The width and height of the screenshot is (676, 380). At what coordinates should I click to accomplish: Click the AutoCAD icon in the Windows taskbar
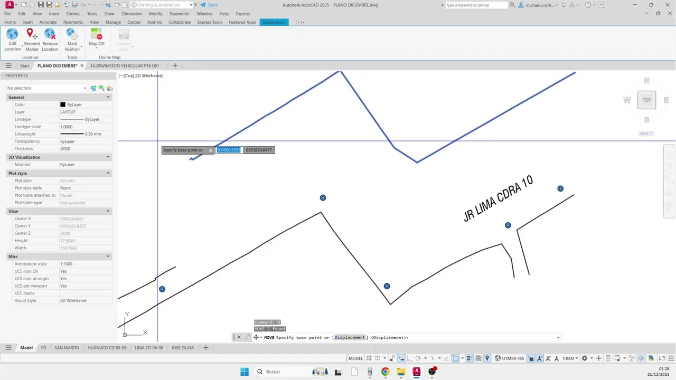click(417, 372)
